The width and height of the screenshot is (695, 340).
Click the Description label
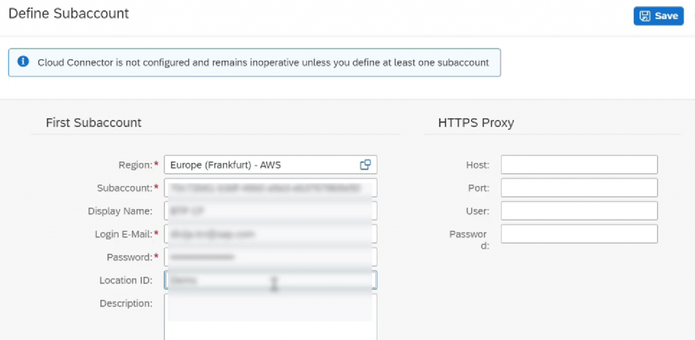[x=126, y=303]
